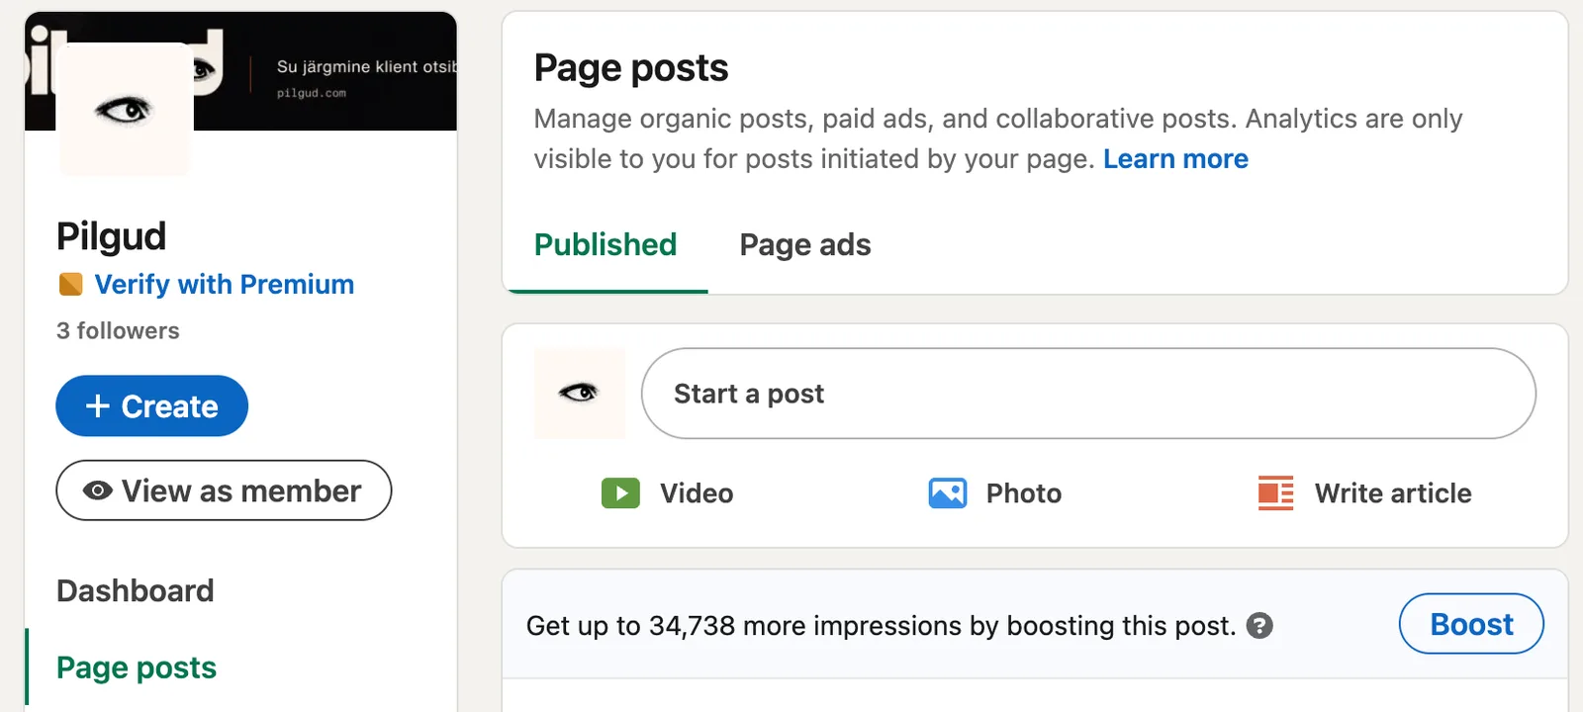Image resolution: width=1583 pixels, height=712 pixels.
Task: Click the orange Write article icon
Action: [1275, 492]
